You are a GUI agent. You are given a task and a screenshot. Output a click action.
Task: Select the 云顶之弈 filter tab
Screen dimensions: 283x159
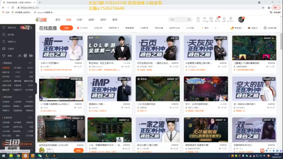pos(98,28)
